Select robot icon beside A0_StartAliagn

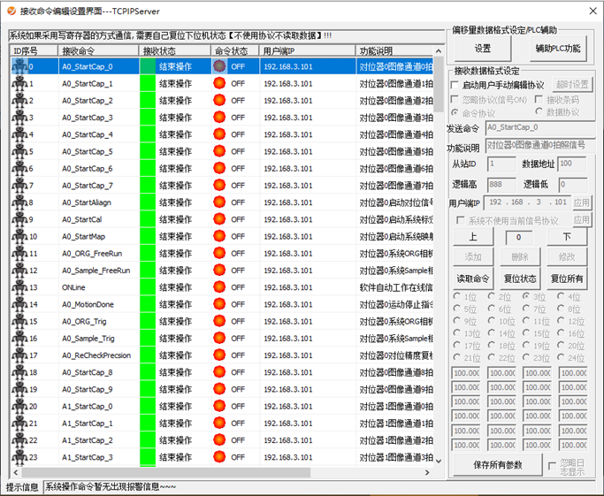19,202
